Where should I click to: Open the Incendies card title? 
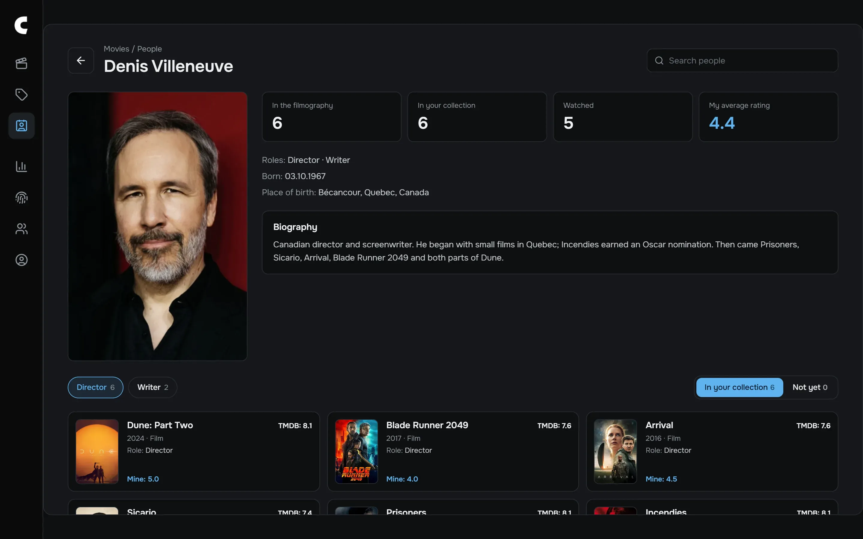click(666, 511)
